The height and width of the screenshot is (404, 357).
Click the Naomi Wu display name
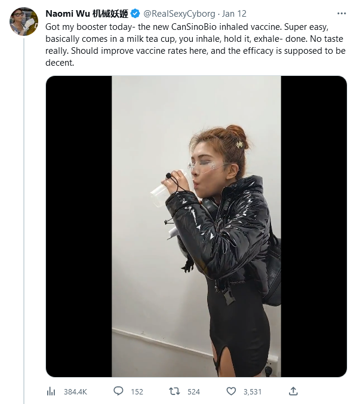87,14
